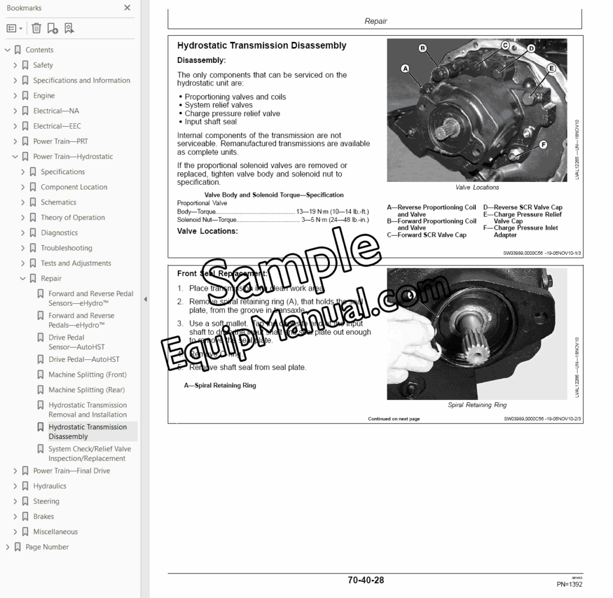The height and width of the screenshot is (598, 613).
Task: Expand the Diagnostics bookmark
Action: pos(23,233)
